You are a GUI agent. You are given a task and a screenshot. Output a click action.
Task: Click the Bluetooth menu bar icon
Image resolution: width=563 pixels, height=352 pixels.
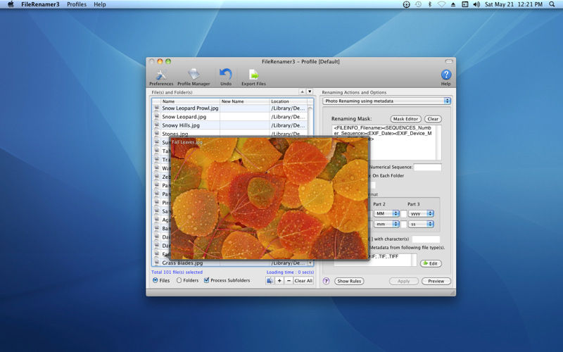pos(429,4)
